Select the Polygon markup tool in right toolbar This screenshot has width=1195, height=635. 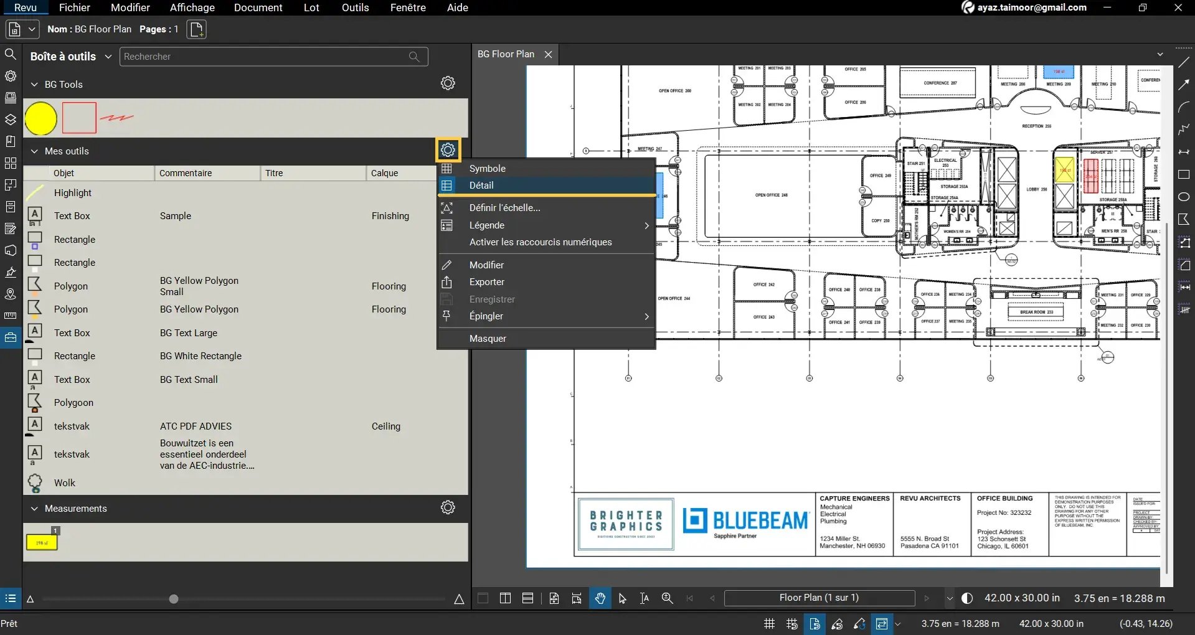click(1184, 219)
